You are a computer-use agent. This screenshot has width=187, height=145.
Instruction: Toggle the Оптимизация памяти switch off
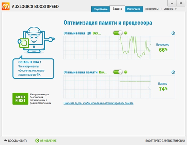118,72
